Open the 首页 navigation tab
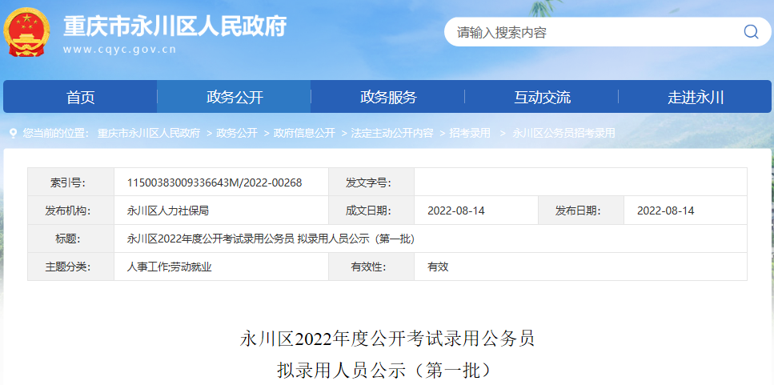This screenshot has width=774, height=385. coord(81,97)
